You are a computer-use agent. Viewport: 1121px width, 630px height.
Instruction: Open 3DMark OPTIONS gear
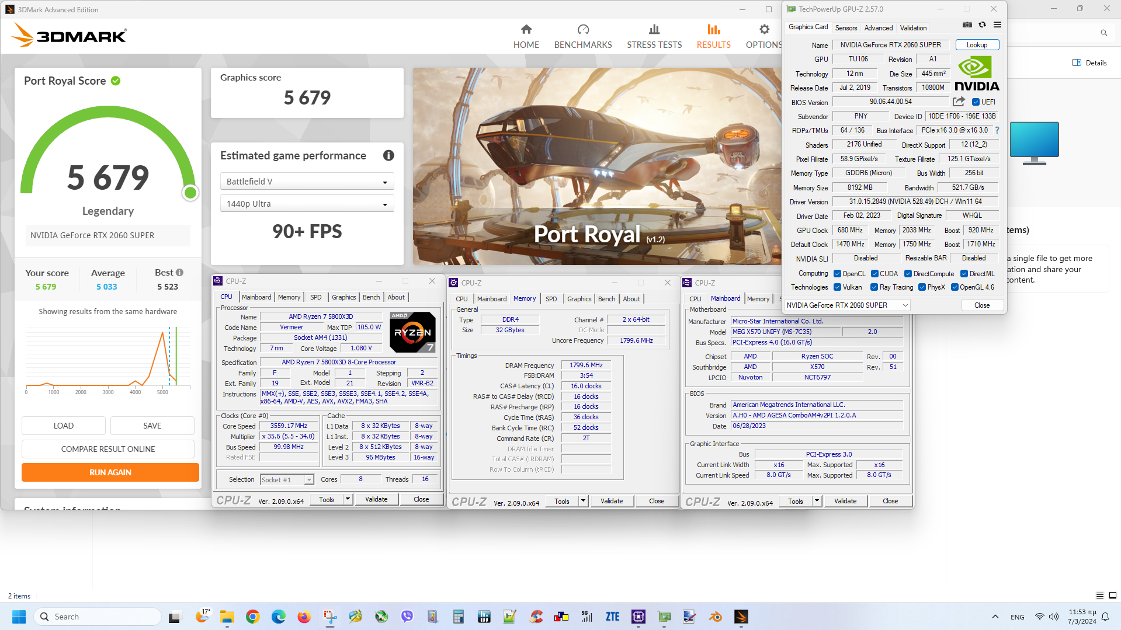pos(764,36)
